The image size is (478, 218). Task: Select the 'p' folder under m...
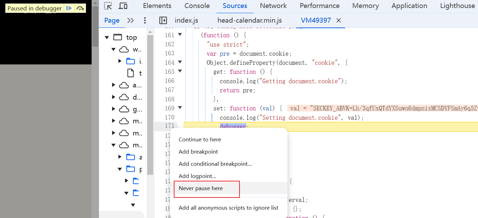coord(131,169)
